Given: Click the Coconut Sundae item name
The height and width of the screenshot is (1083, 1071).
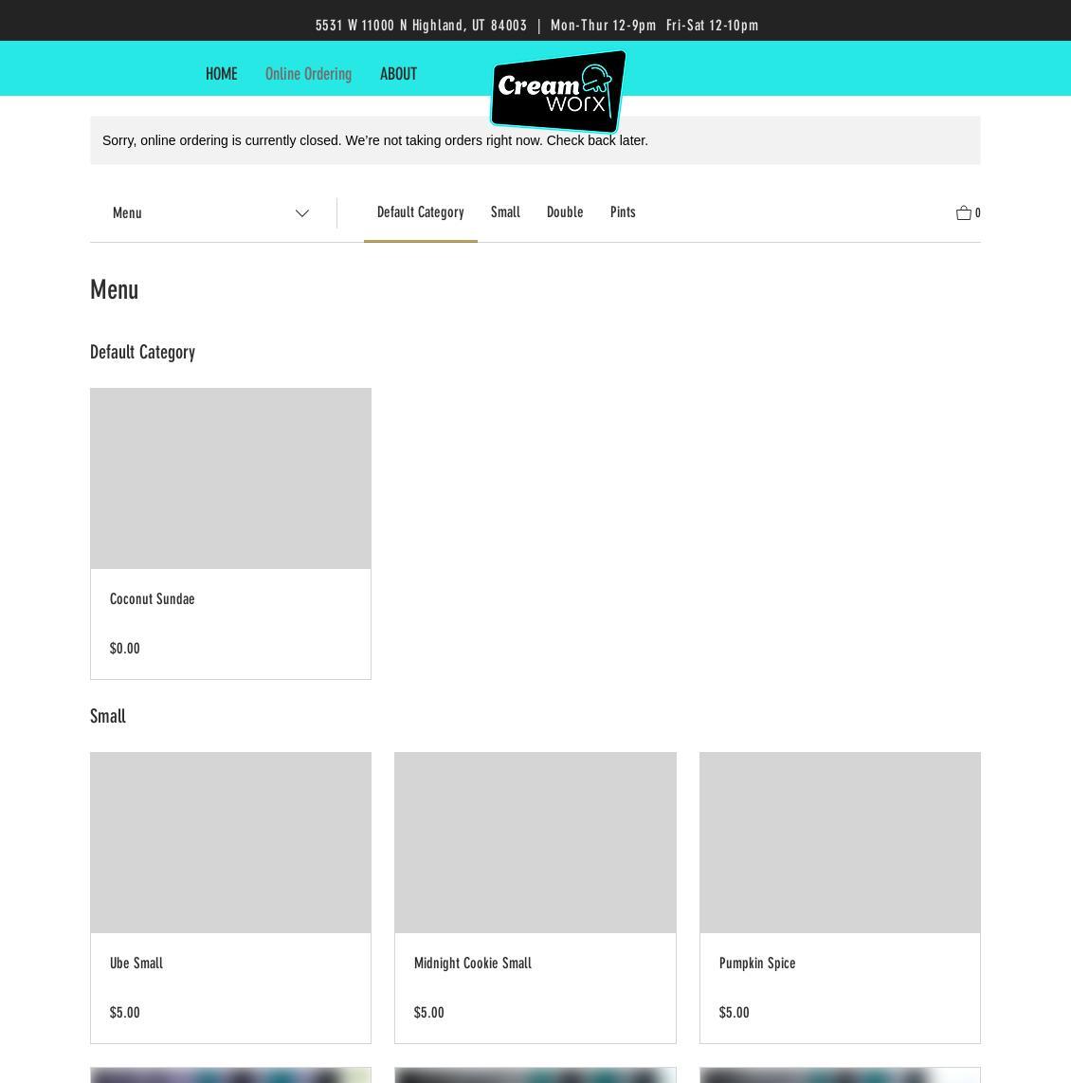Looking at the screenshot, I should (153, 599).
